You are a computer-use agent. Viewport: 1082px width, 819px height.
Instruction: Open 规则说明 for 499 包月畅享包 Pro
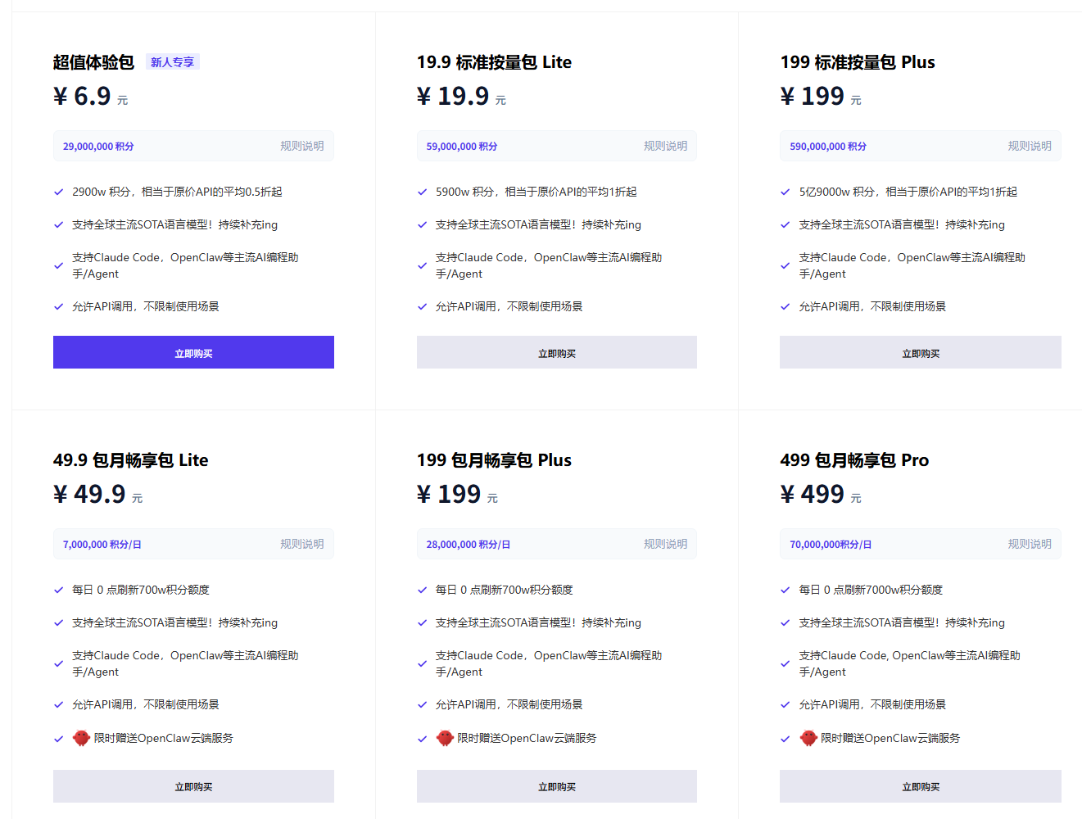tap(1030, 543)
